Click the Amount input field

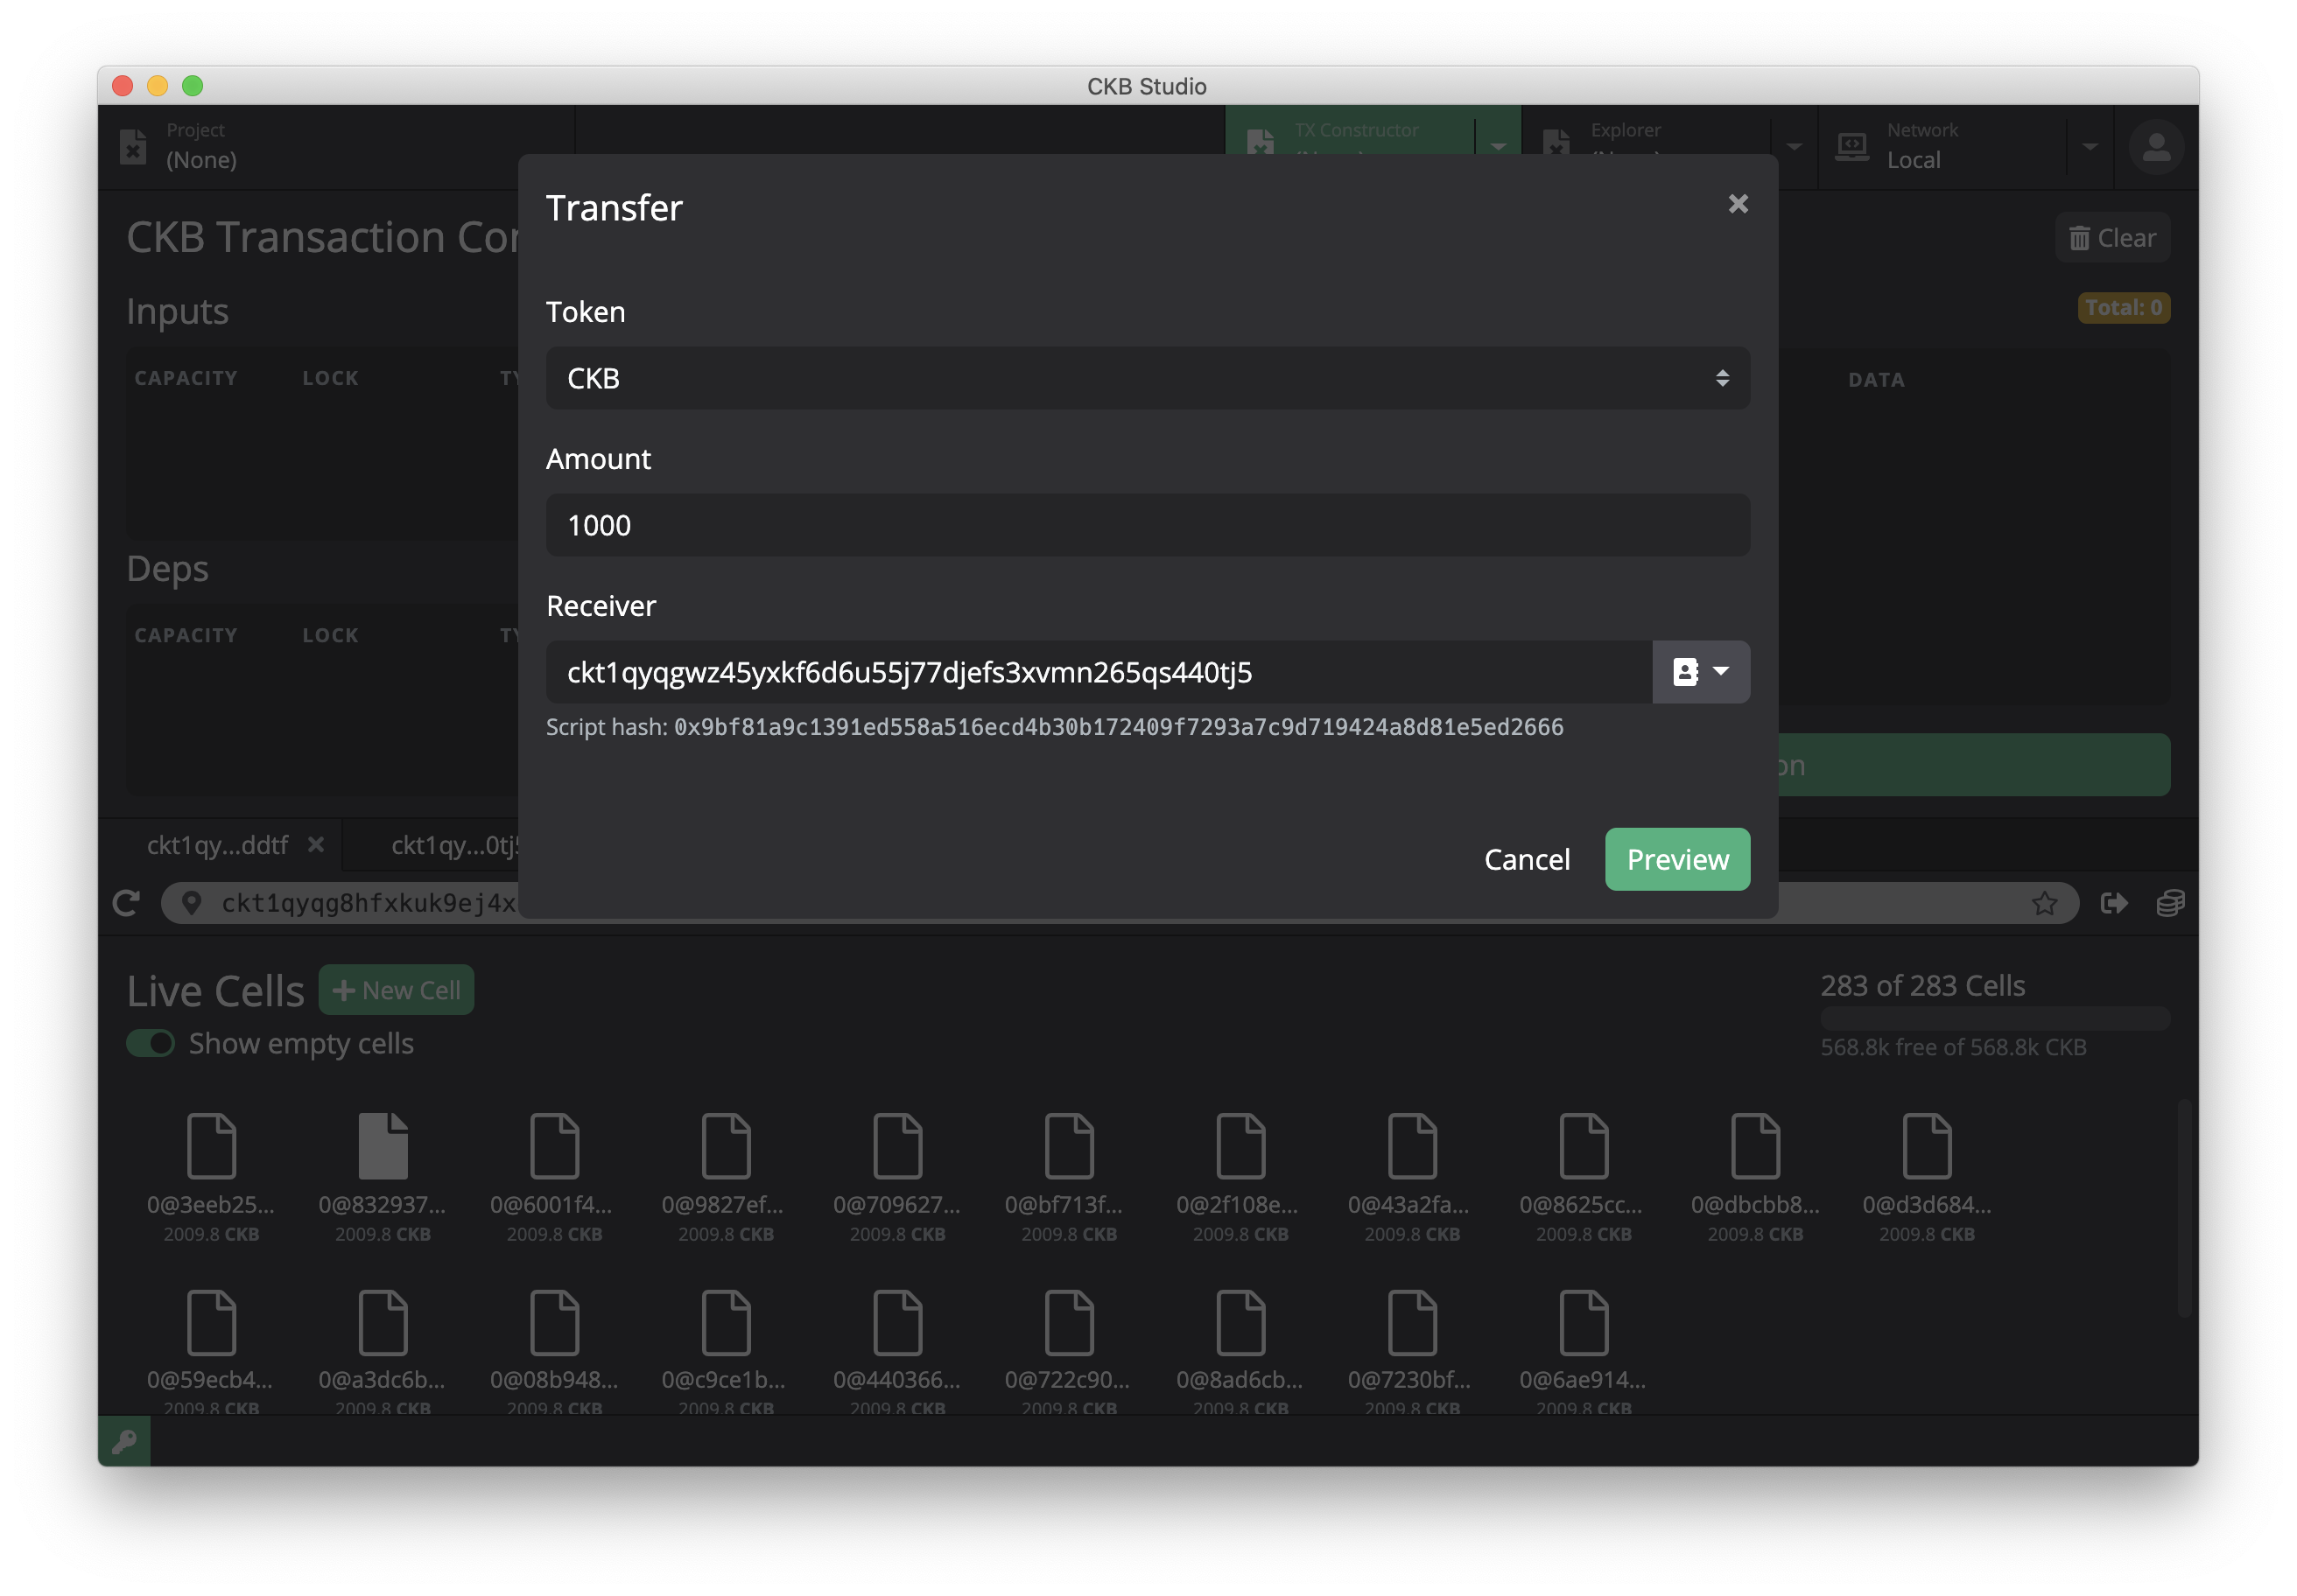coord(1147,525)
